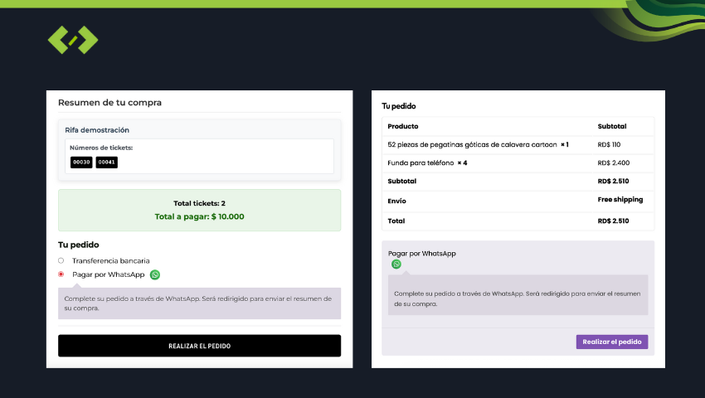Click the Total a pagar green amount
Image resolution: width=705 pixels, height=398 pixels.
pos(199,216)
